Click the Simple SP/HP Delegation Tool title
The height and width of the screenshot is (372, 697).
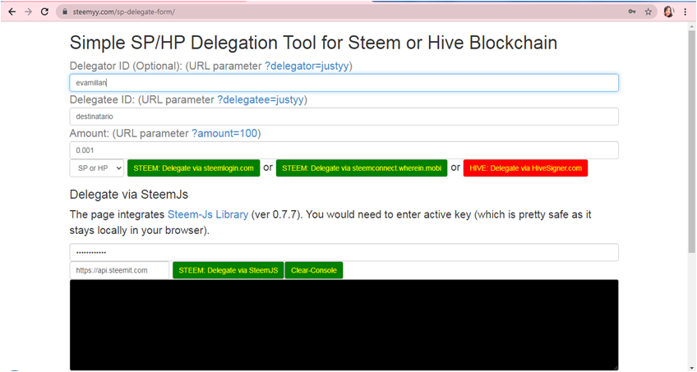313,43
